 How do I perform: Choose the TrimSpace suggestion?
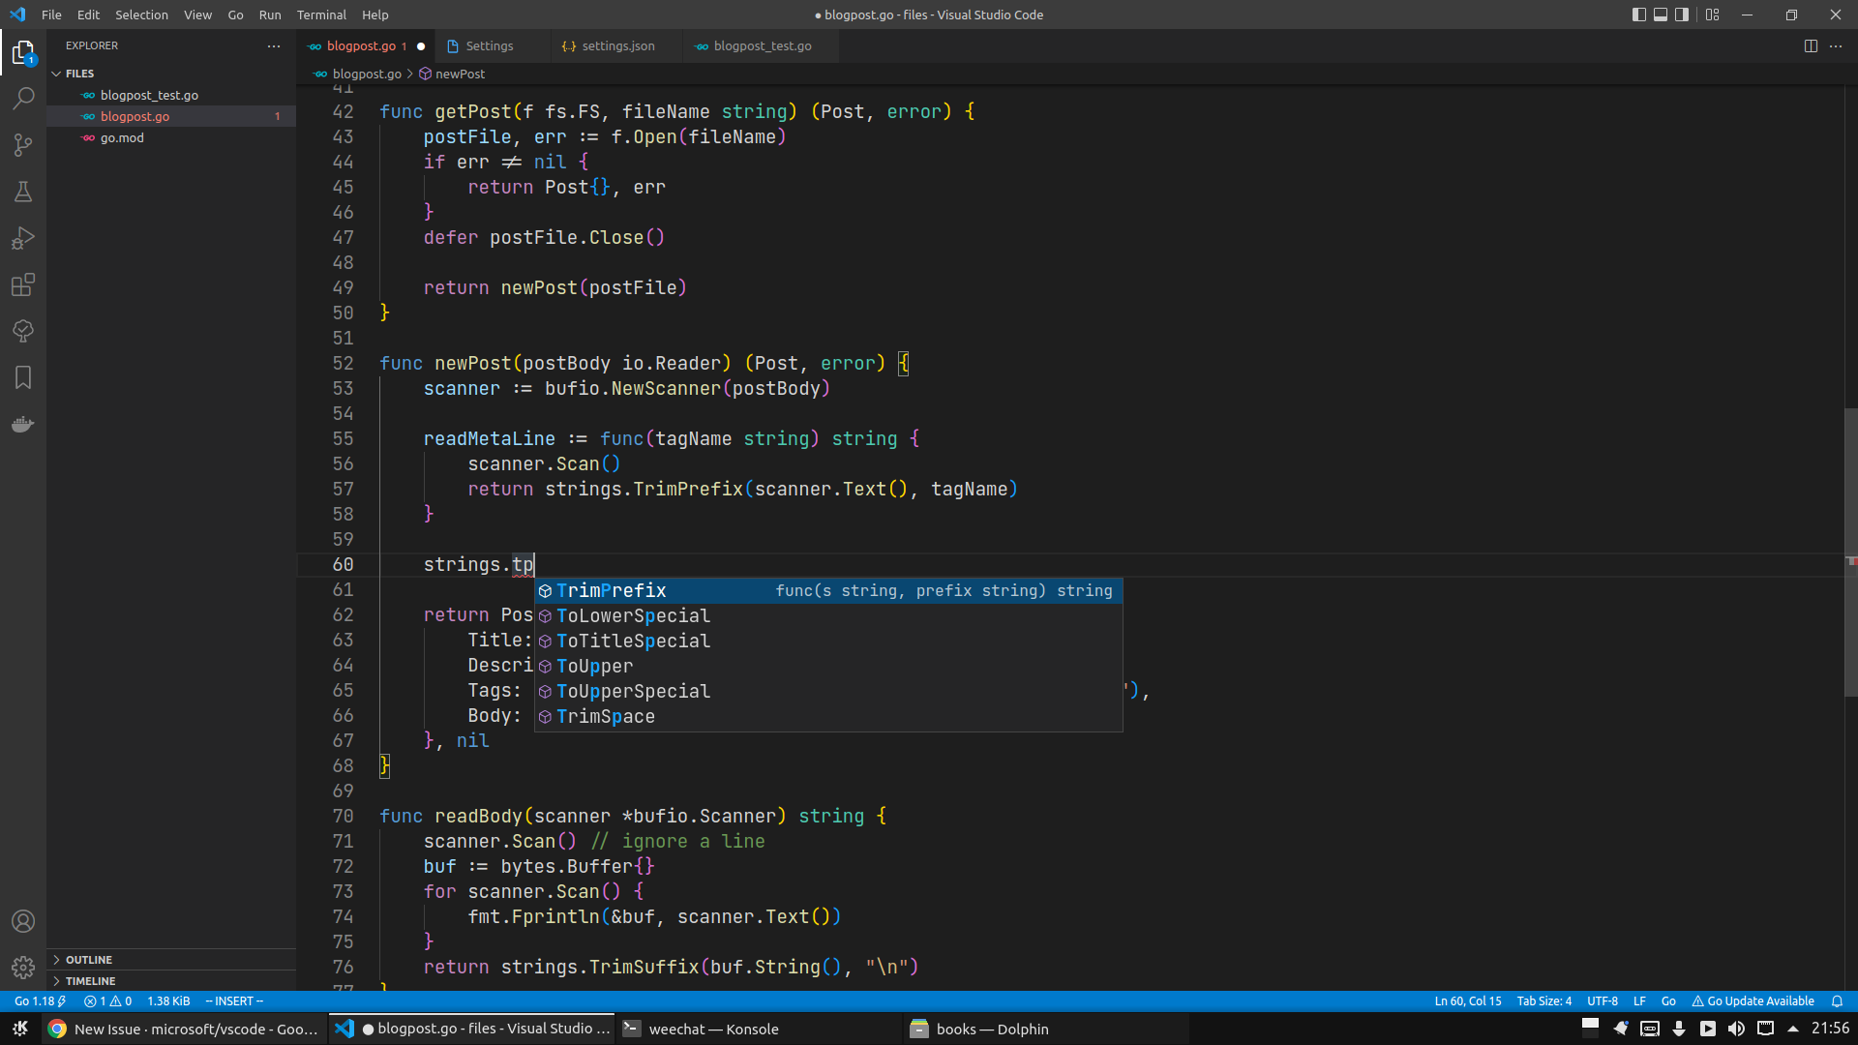(x=828, y=716)
